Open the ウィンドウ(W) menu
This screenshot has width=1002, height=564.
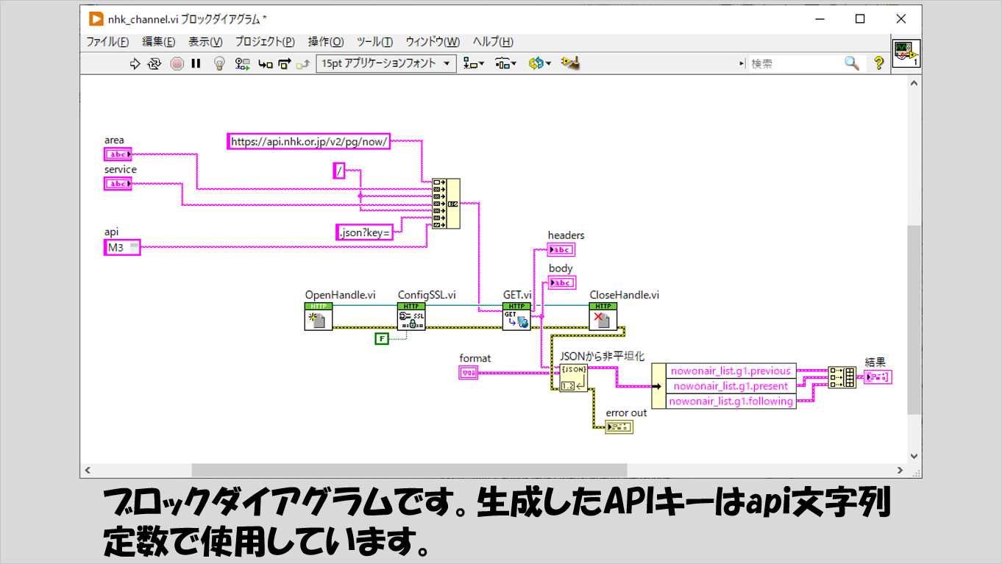click(x=433, y=42)
